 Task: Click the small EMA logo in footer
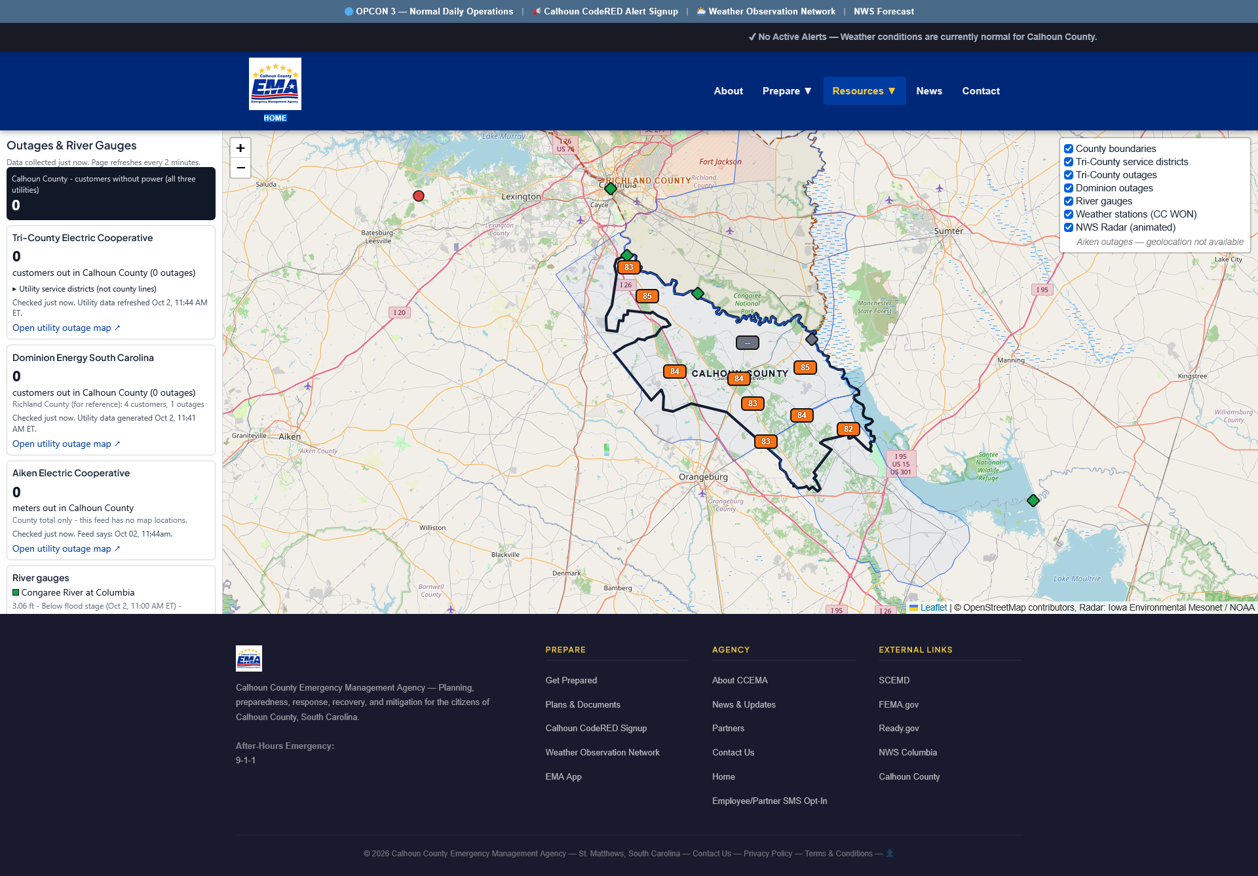coord(249,658)
